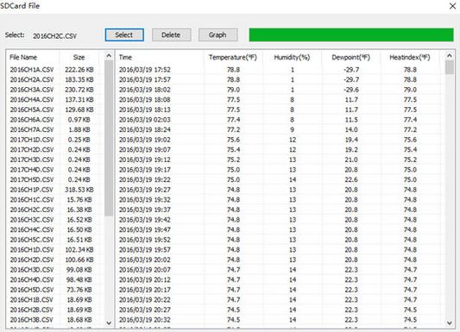460x332 pixels.
Task: Select file 2017CH3D.CSV
Action: pyautogui.click(x=32, y=160)
